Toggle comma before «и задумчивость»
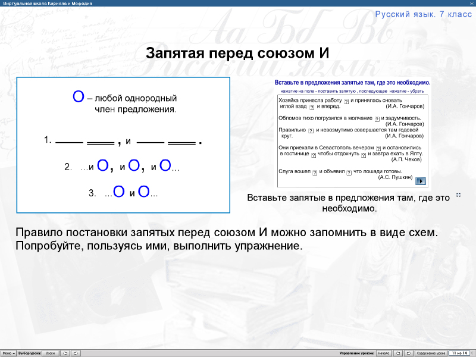This screenshot has width=476, height=357. pyautogui.click(x=376, y=119)
